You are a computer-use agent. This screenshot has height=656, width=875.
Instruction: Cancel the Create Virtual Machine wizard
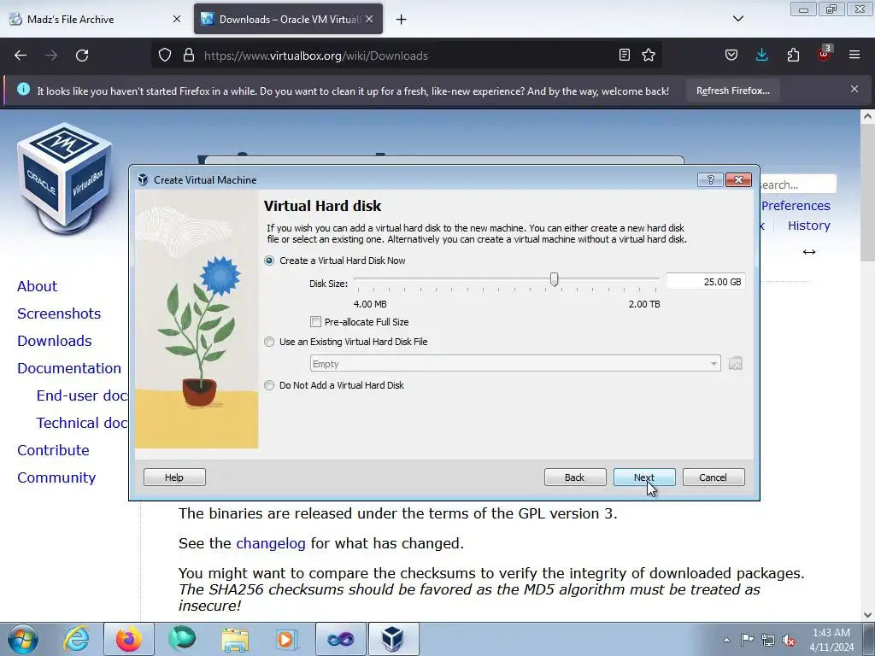click(714, 477)
